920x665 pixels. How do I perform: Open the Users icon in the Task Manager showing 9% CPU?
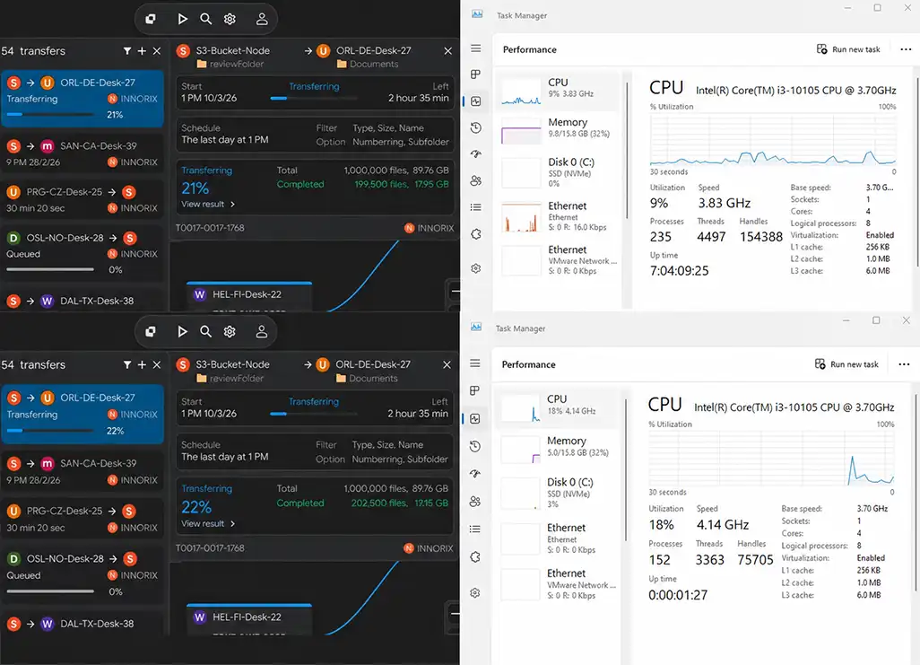[x=476, y=181]
